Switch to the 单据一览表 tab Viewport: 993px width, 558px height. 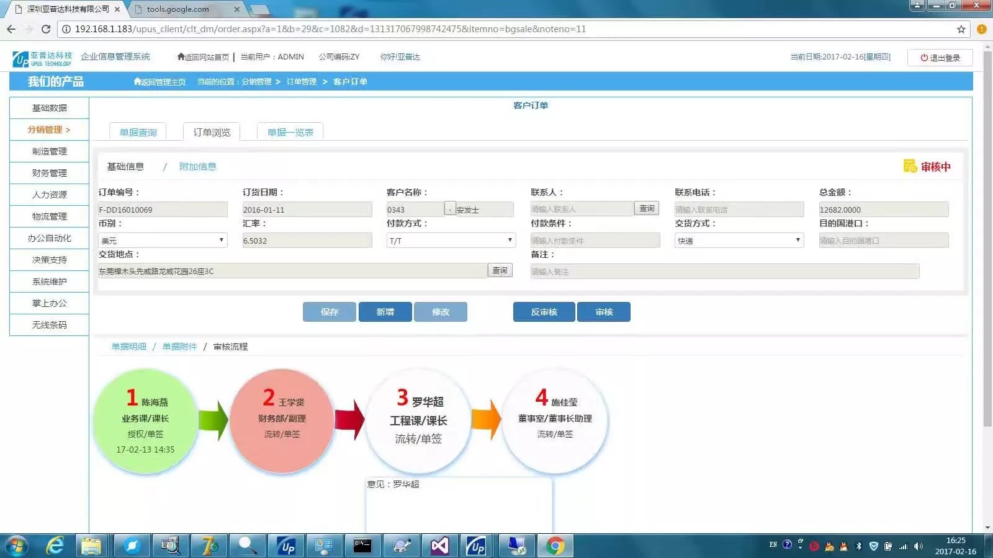point(290,132)
